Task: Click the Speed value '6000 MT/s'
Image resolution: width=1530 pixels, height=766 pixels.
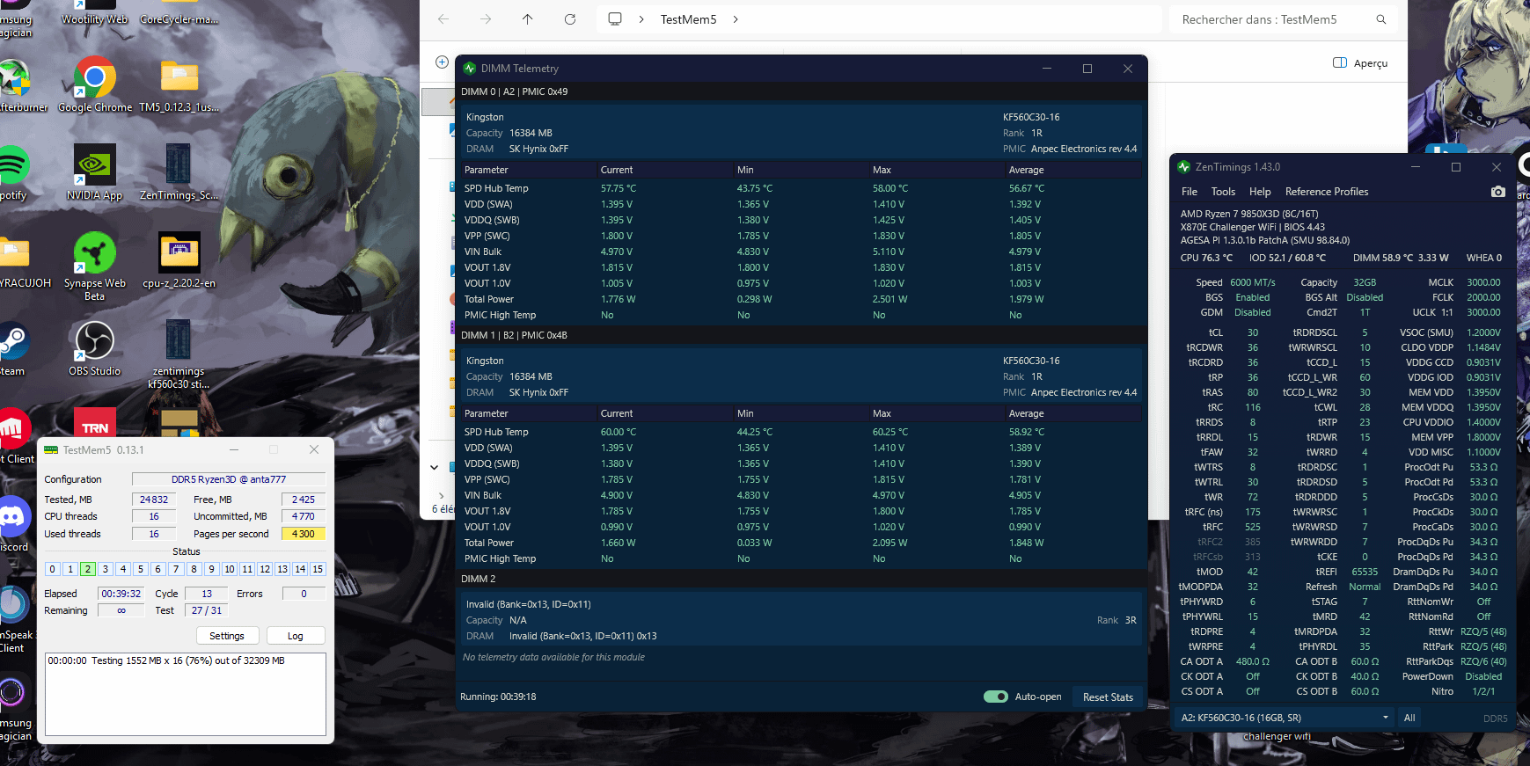Action: 1253,282
